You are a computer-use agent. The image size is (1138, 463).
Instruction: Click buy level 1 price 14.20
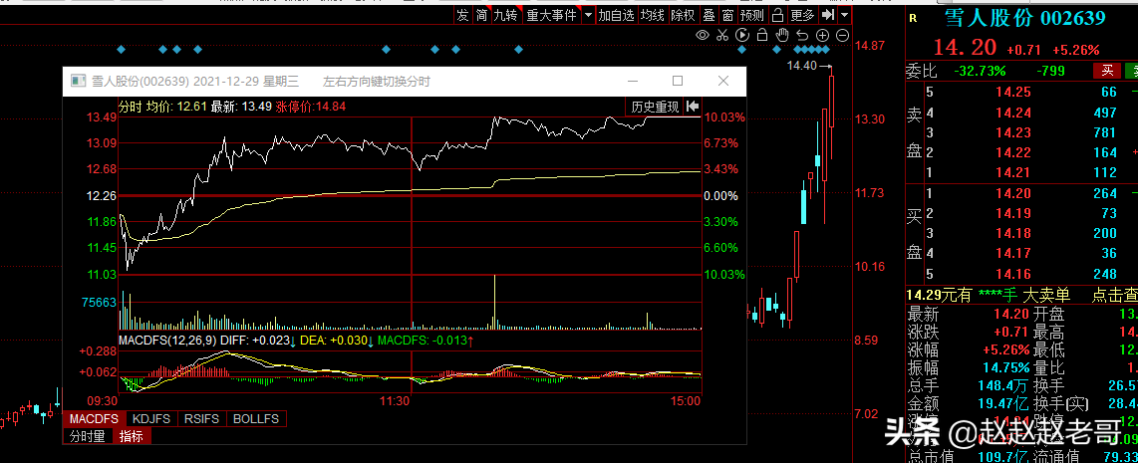[1013, 192]
